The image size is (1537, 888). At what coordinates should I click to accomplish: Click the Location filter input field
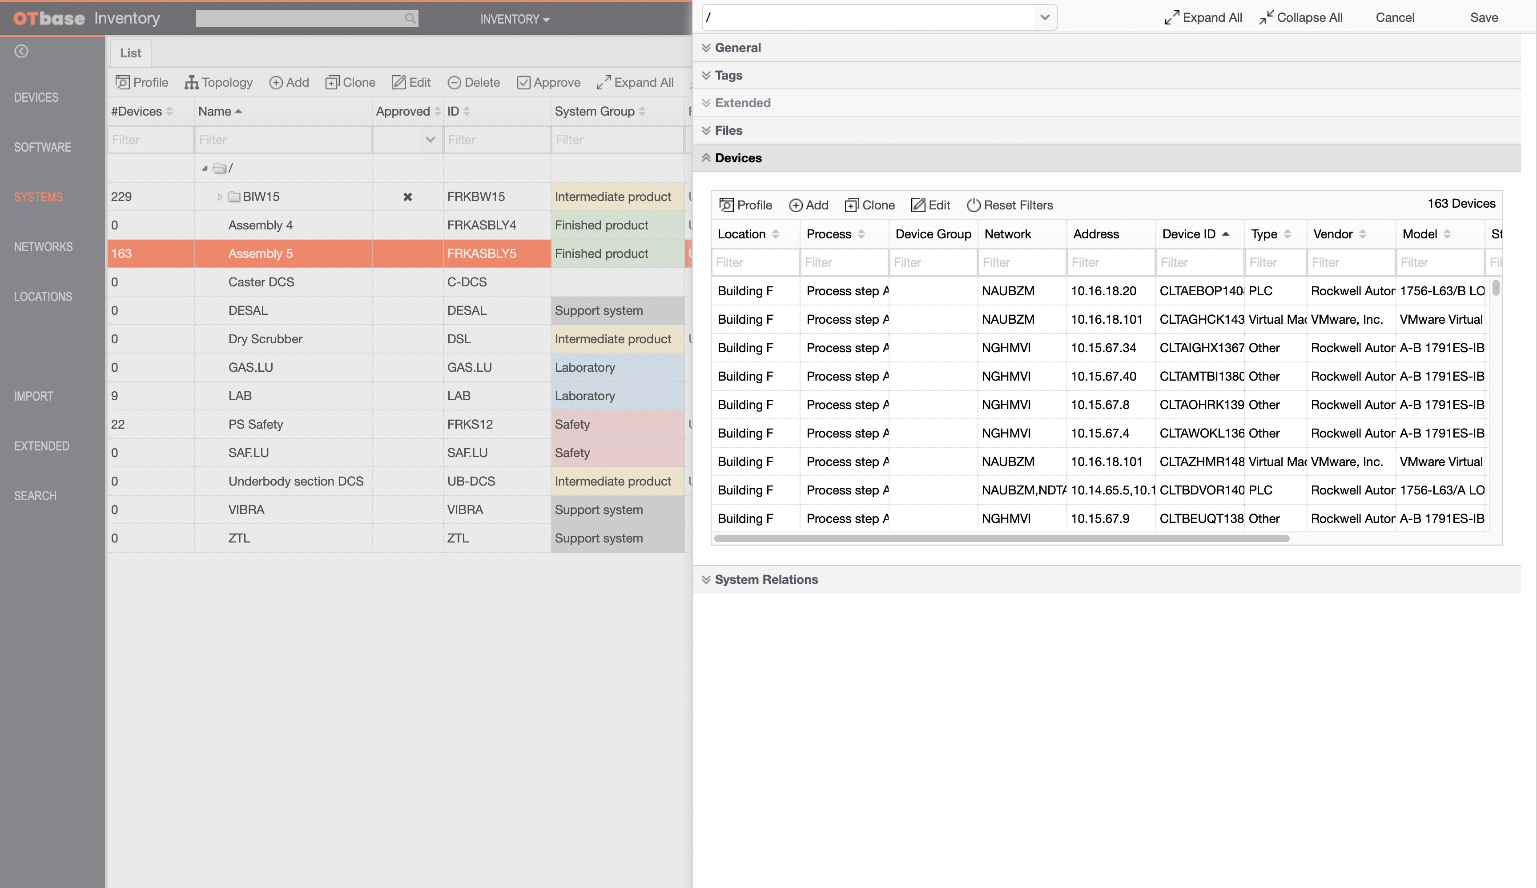click(754, 262)
